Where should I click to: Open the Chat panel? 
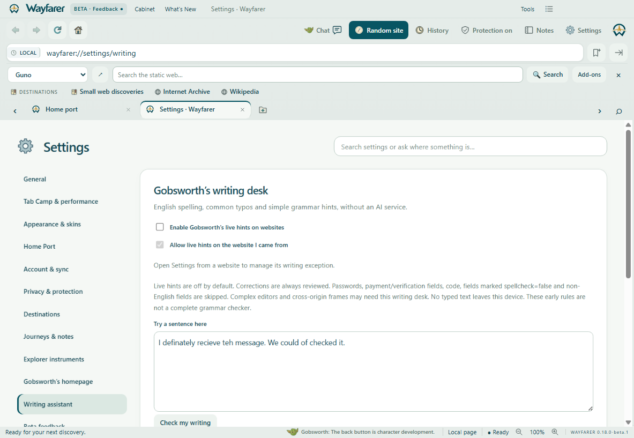click(x=323, y=31)
